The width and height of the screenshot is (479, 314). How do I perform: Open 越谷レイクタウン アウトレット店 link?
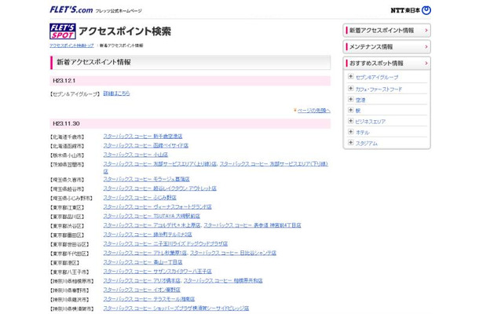click(x=159, y=188)
